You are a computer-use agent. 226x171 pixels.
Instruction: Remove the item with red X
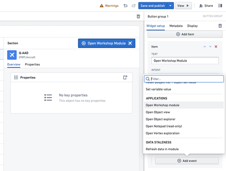[x=216, y=47]
